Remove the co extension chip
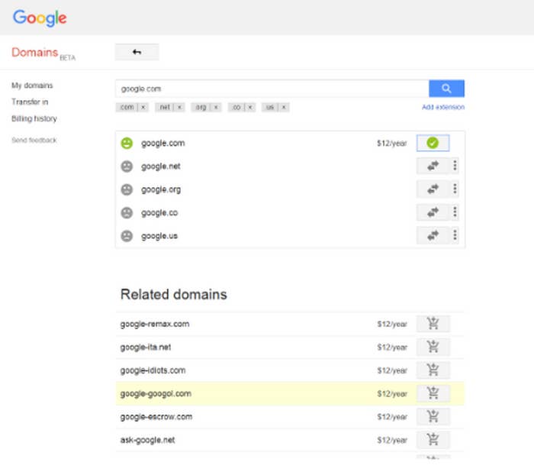534x475 pixels. 250,107
